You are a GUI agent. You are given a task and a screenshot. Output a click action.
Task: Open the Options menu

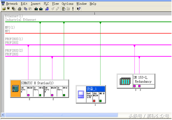click(x=68, y=4)
